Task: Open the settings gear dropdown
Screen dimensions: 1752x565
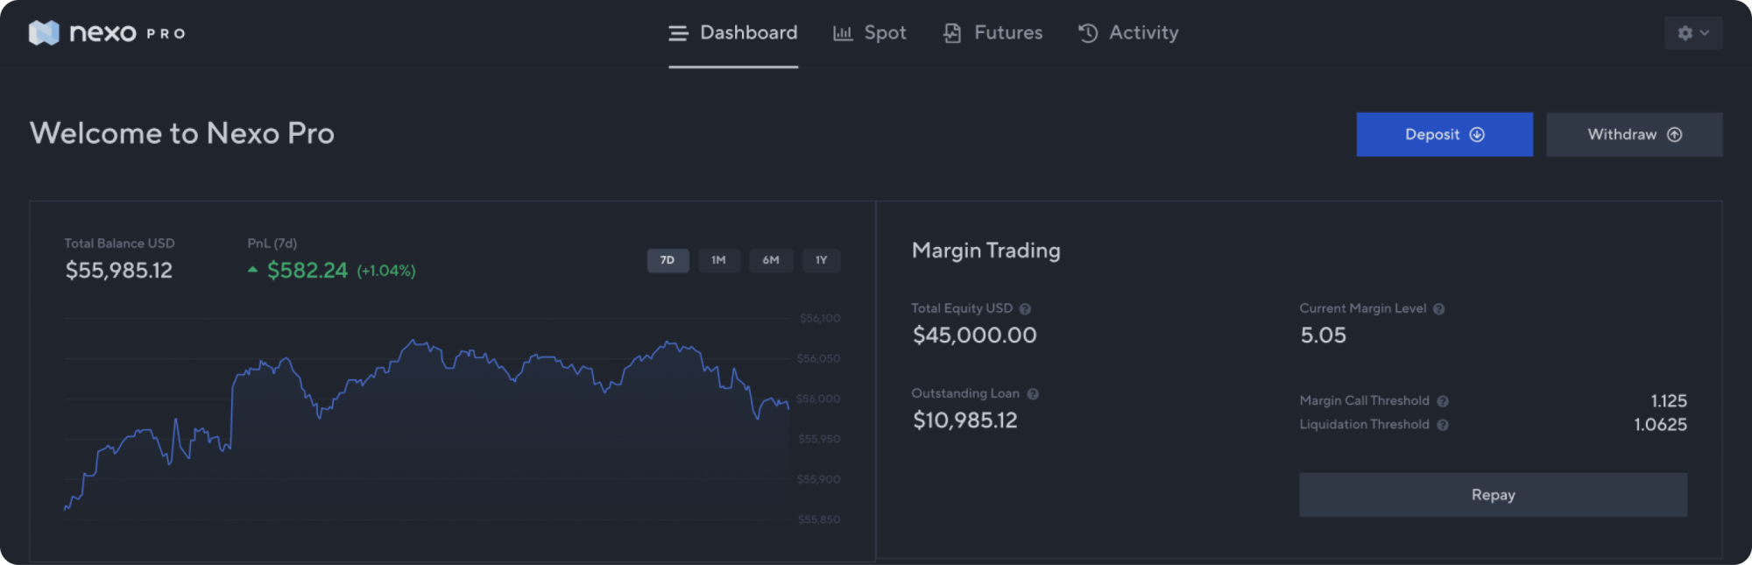Action: click(1692, 33)
